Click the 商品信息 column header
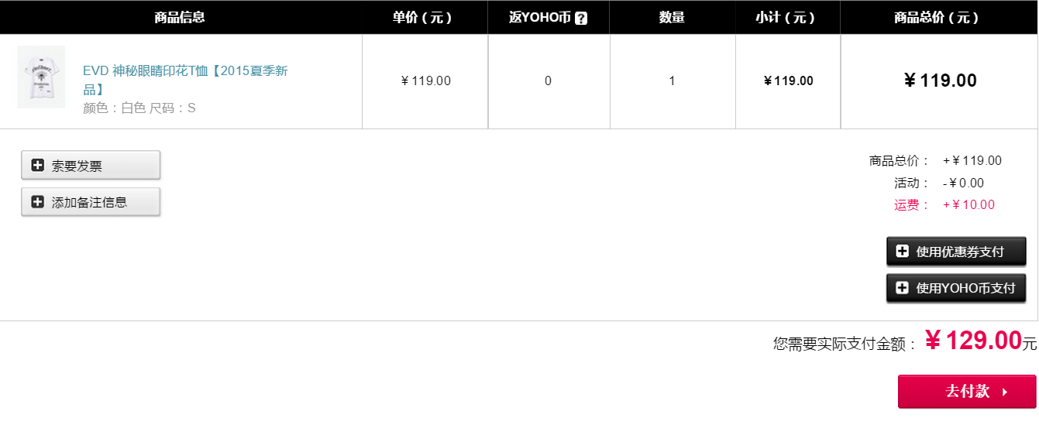 tap(180, 17)
